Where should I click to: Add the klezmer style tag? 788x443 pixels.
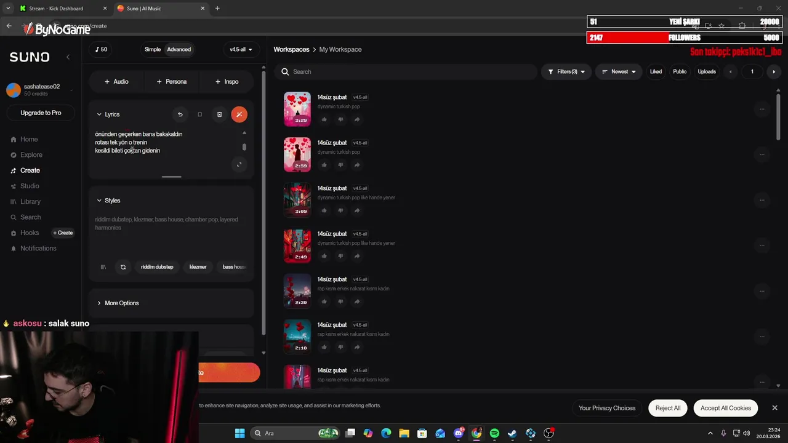click(198, 267)
